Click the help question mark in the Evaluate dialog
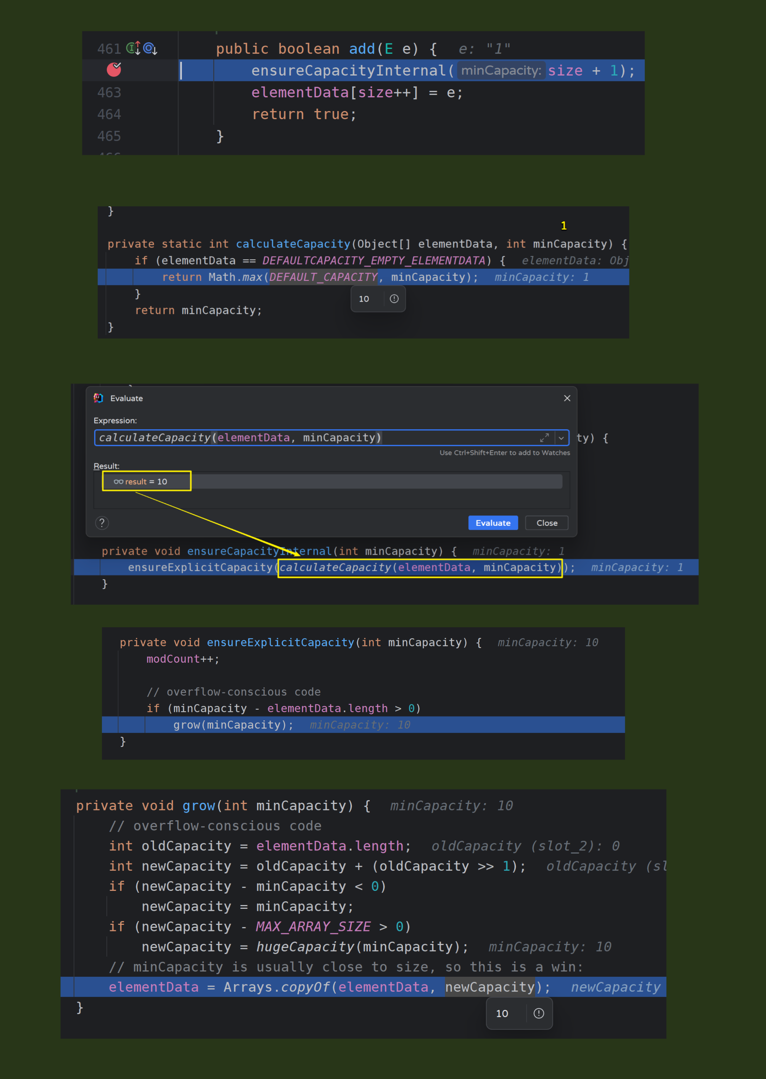This screenshot has width=766, height=1079. click(102, 523)
